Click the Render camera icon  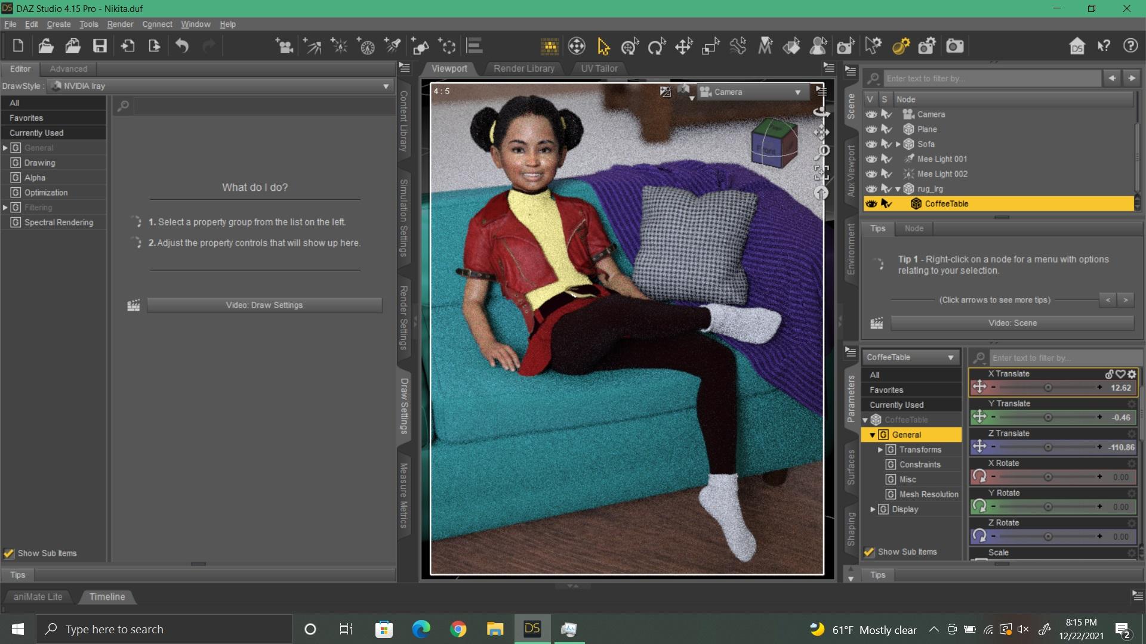(954, 46)
